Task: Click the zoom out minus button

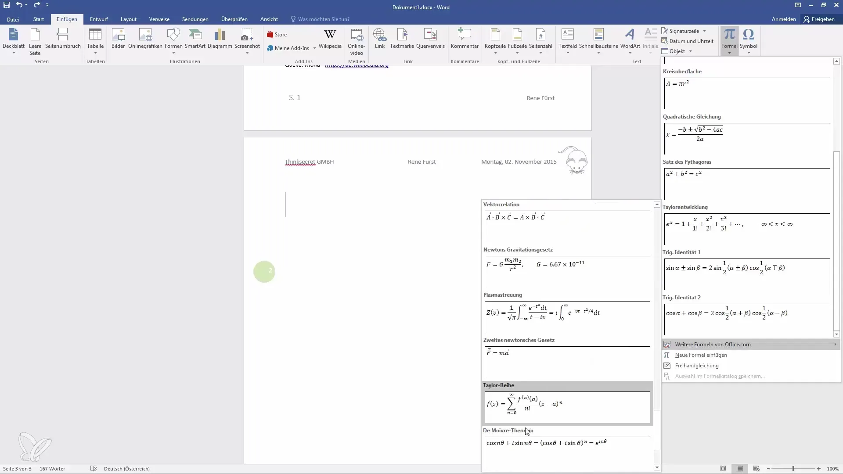Action: click(x=768, y=469)
